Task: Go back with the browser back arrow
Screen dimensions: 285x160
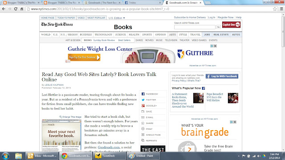Action: 4,9
